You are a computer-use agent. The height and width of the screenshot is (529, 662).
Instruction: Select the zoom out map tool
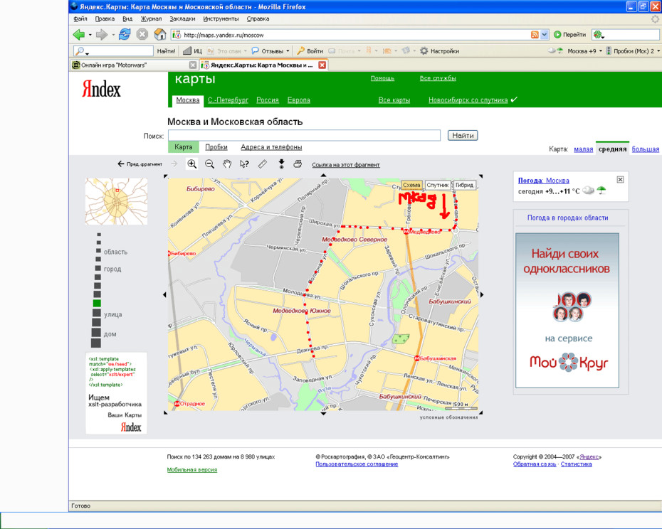[209, 164]
